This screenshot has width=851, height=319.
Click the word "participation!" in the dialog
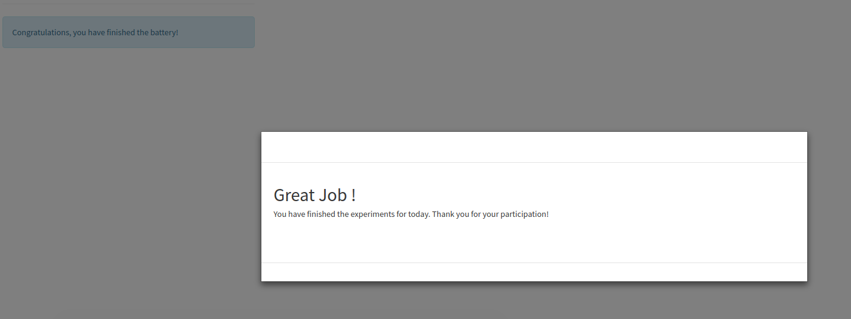[525, 214]
